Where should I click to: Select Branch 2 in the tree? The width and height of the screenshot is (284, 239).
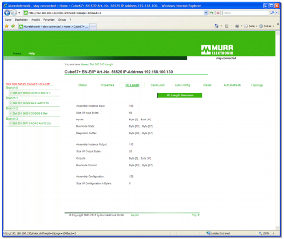[x=12, y=108]
